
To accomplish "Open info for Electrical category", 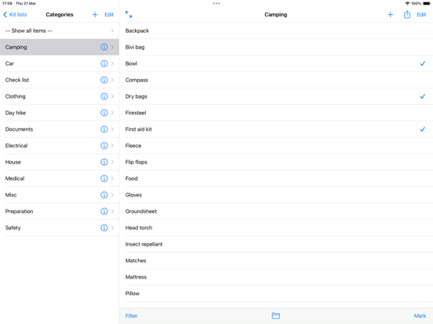I will [x=104, y=146].
